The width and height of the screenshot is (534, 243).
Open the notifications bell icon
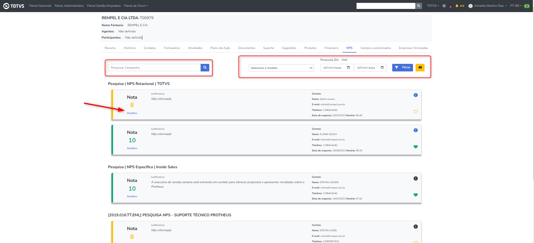tap(457, 6)
